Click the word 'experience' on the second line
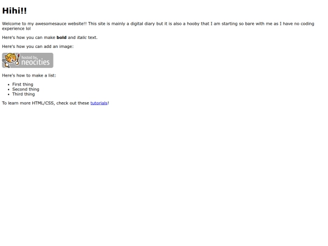 (x=13, y=29)
